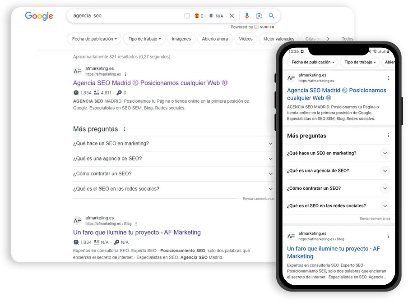Select the Vídeos filter chip
408x301 pixels.
(x=246, y=39)
